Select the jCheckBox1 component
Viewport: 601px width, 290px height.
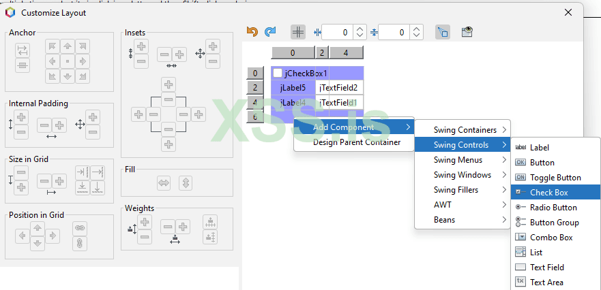pos(300,73)
